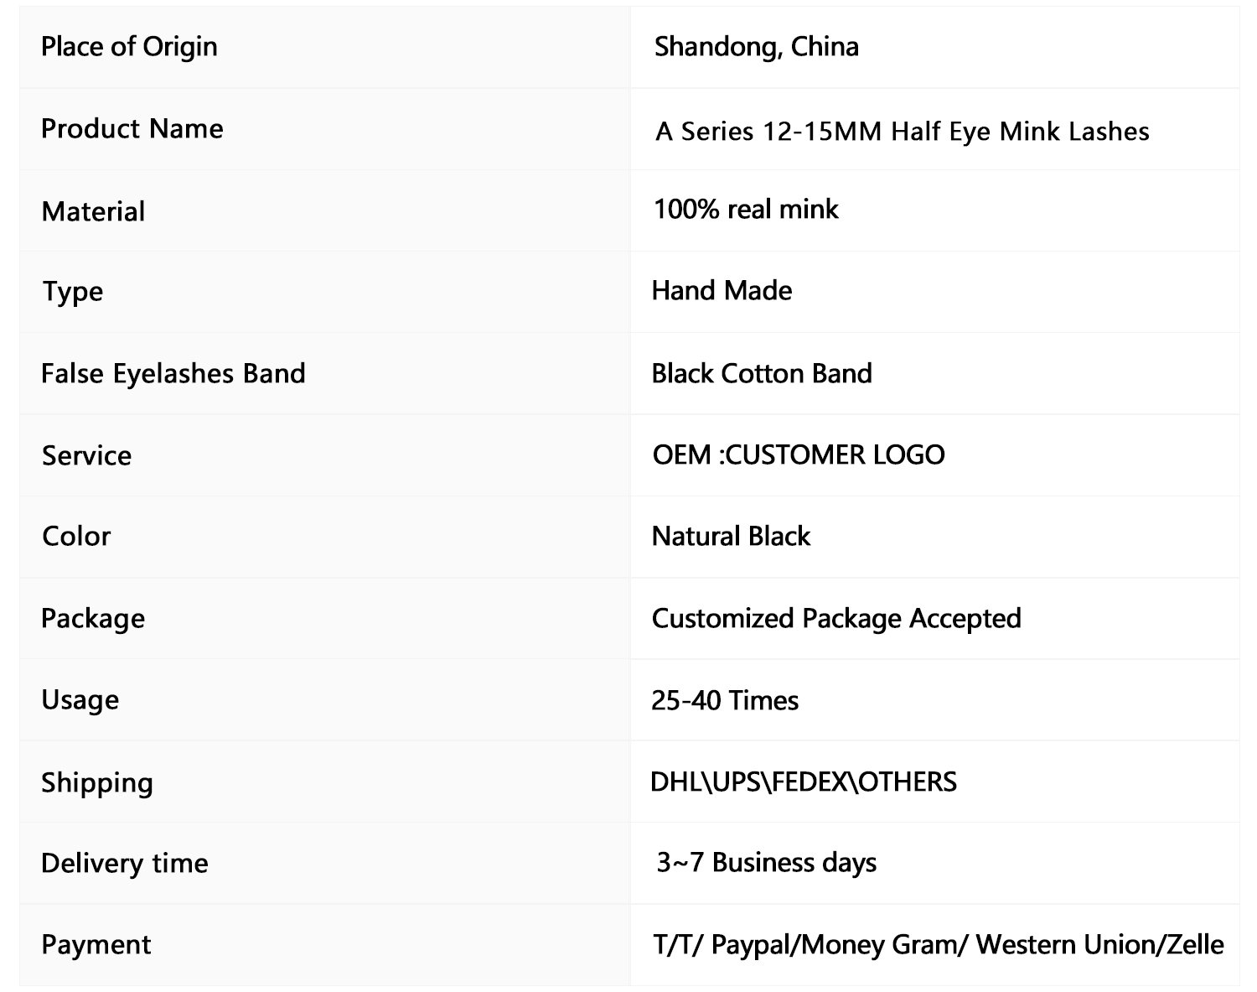Viewport: 1257px width, 992px height.
Task: Select the 3~7 Business days value
Action: [x=767, y=863]
